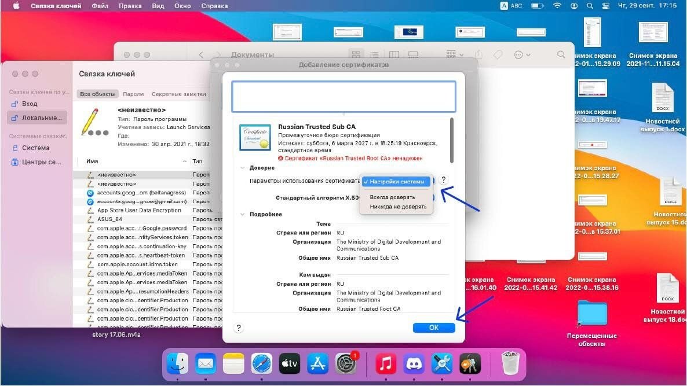Open the Перемещенные объекты folder on desktop
Screen dimensions: 687x386
(x=592, y=323)
